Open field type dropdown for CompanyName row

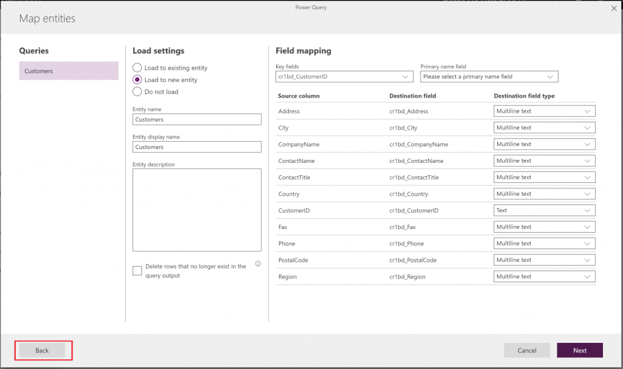545,144
